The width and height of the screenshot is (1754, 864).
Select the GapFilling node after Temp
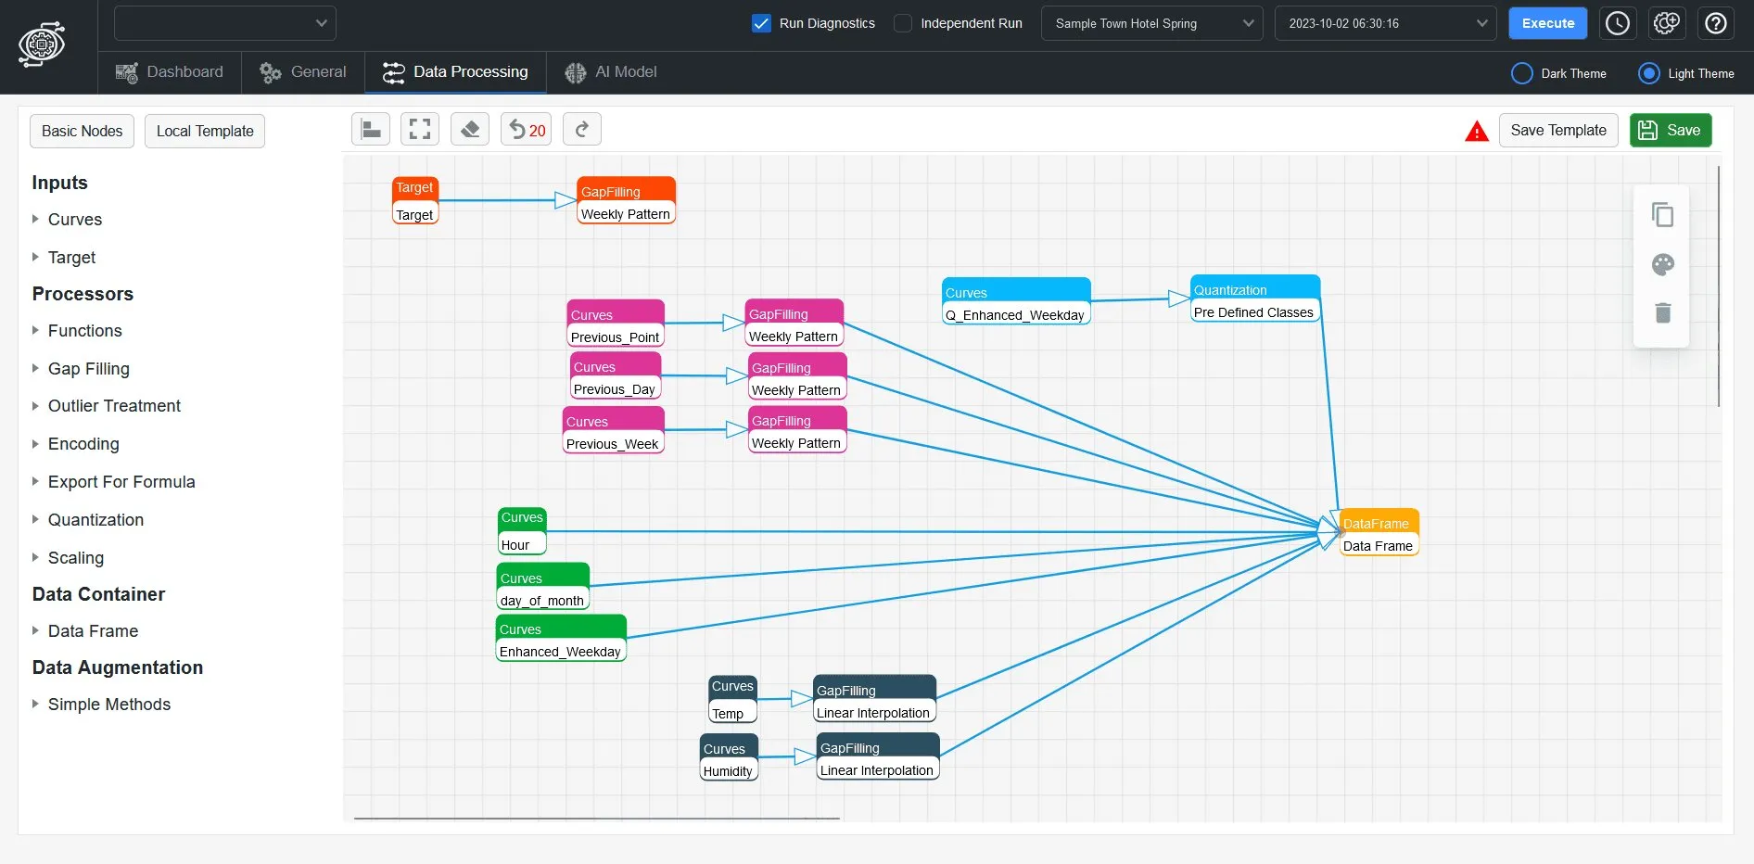coord(874,699)
